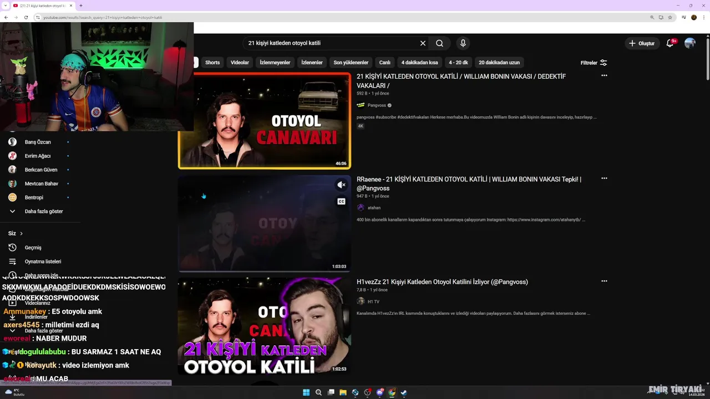Bookmark this page with star icon
Image resolution: width=710 pixels, height=399 pixels.
(x=670, y=17)
